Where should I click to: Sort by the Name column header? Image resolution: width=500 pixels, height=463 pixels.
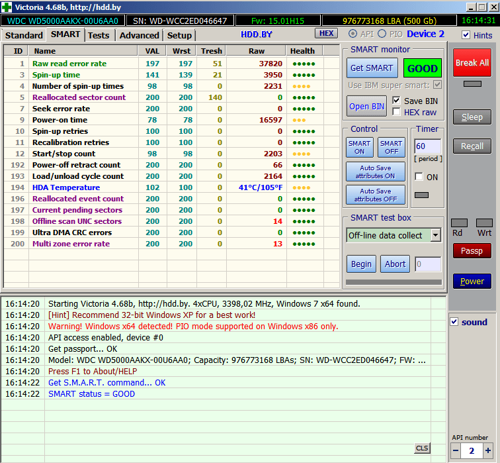tap(83, 51)
